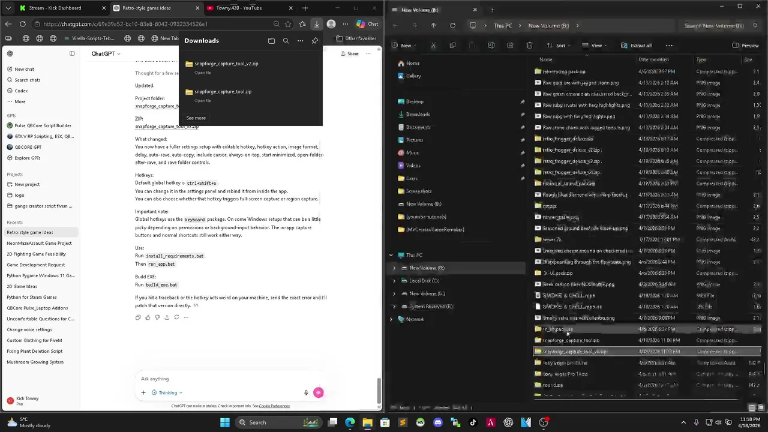This screenshot has height=432, width=768.
Task: Toggle ChatGPT sidebar collapse icon
Action: pyautogui.click(x=72, y=53)
